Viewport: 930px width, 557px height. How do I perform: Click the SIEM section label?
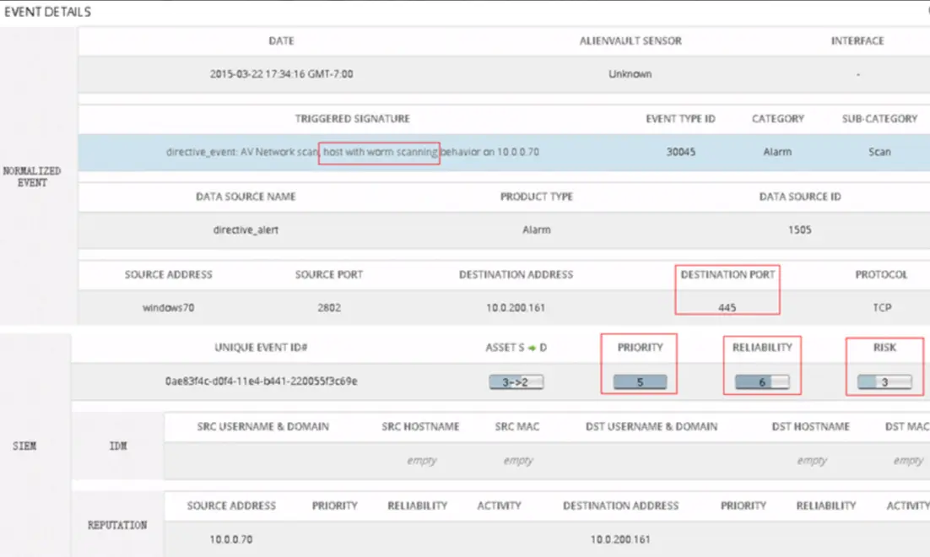(24, 446)
